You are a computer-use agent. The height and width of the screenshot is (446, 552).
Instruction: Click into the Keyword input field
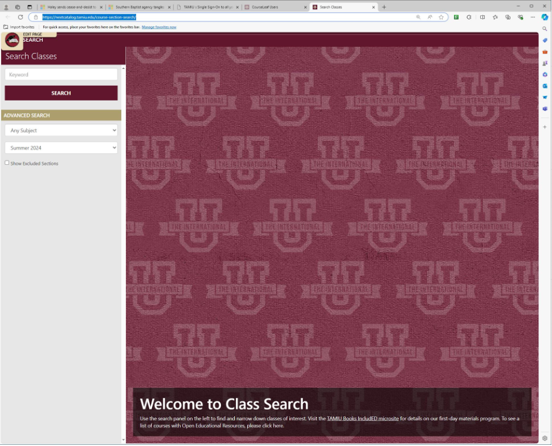tap(61, 75)
